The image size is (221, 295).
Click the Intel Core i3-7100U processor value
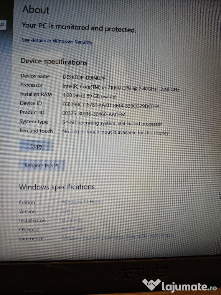point(120,88)
